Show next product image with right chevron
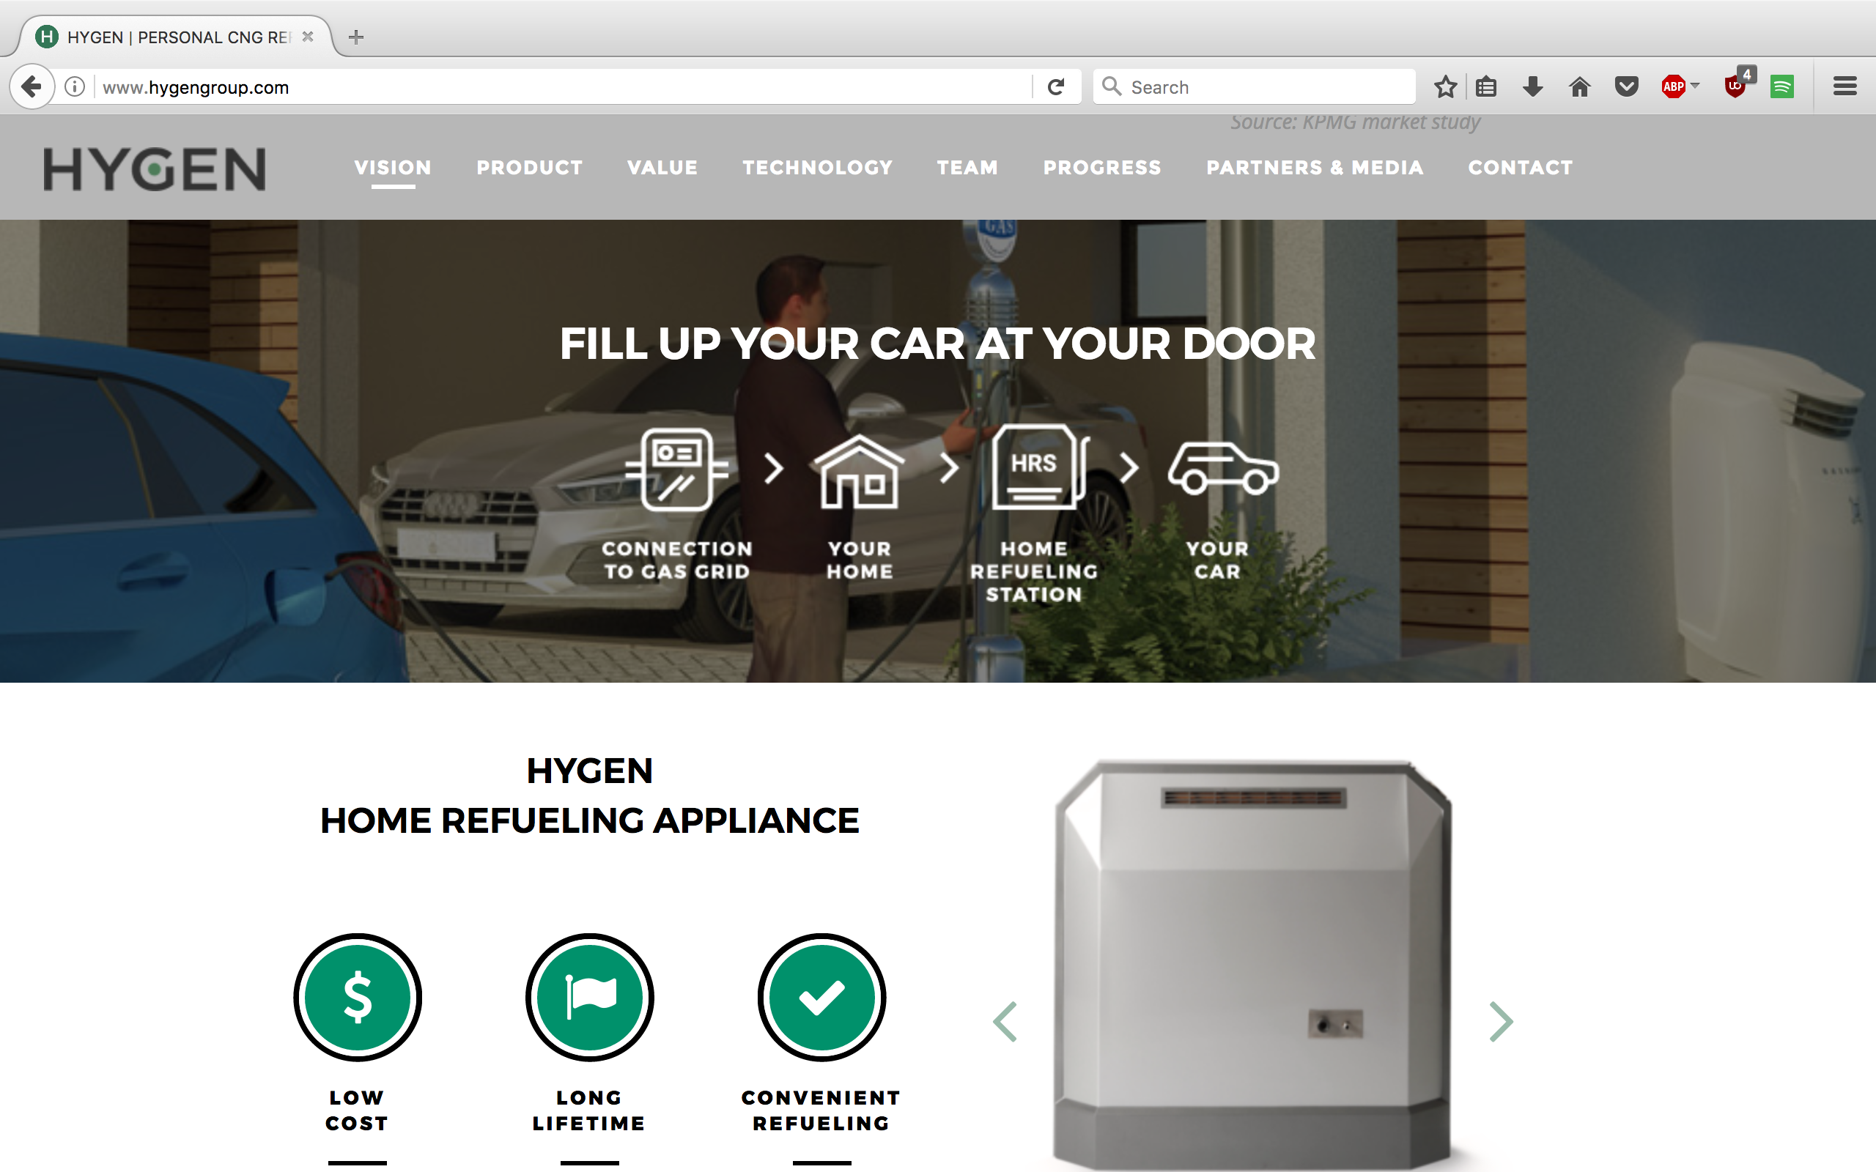 coord(1502,1022)
